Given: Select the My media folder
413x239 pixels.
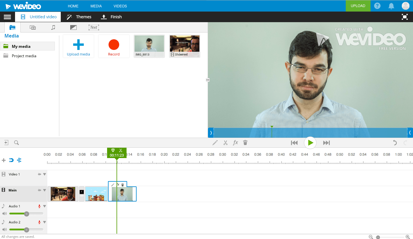Looking at the screenshot, I should 27,46.
